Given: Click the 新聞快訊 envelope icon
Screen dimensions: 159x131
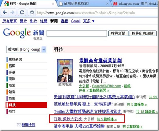Looking at the screenshot, I should coord(19,125).
